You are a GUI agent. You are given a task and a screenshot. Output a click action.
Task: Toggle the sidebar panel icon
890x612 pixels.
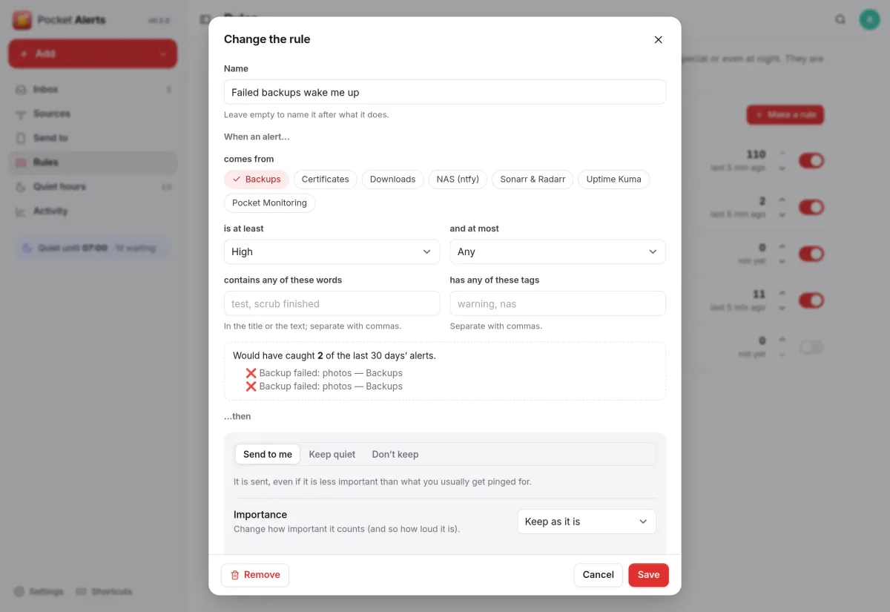tap(205, 20)
